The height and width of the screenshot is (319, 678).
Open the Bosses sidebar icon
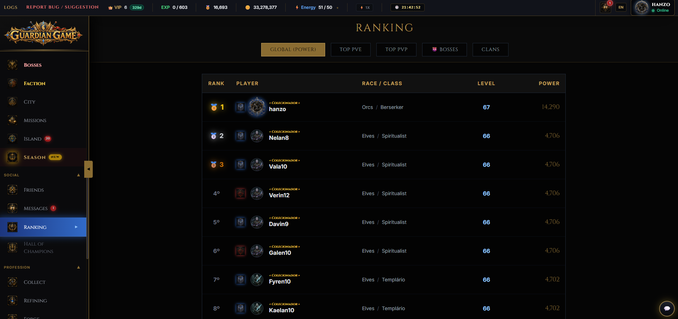tap(12, 65)
